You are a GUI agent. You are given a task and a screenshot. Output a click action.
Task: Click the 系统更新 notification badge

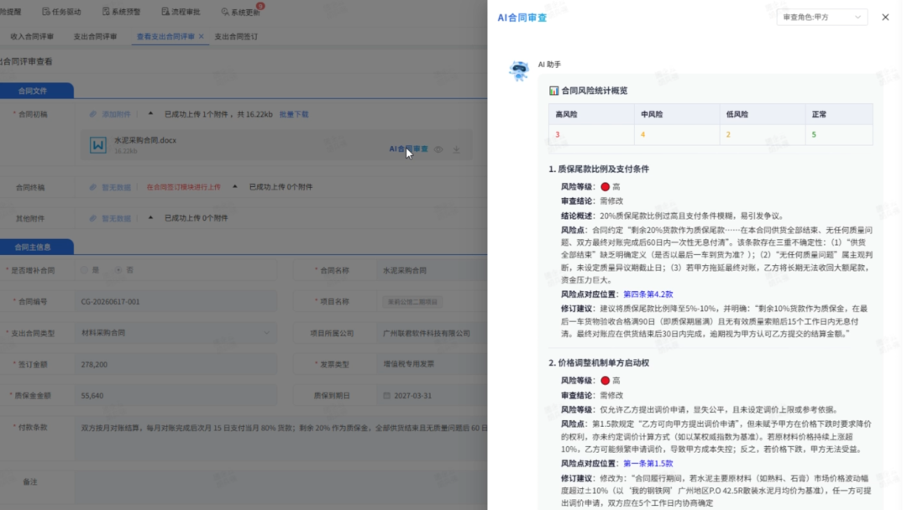[x=260, y=7]
